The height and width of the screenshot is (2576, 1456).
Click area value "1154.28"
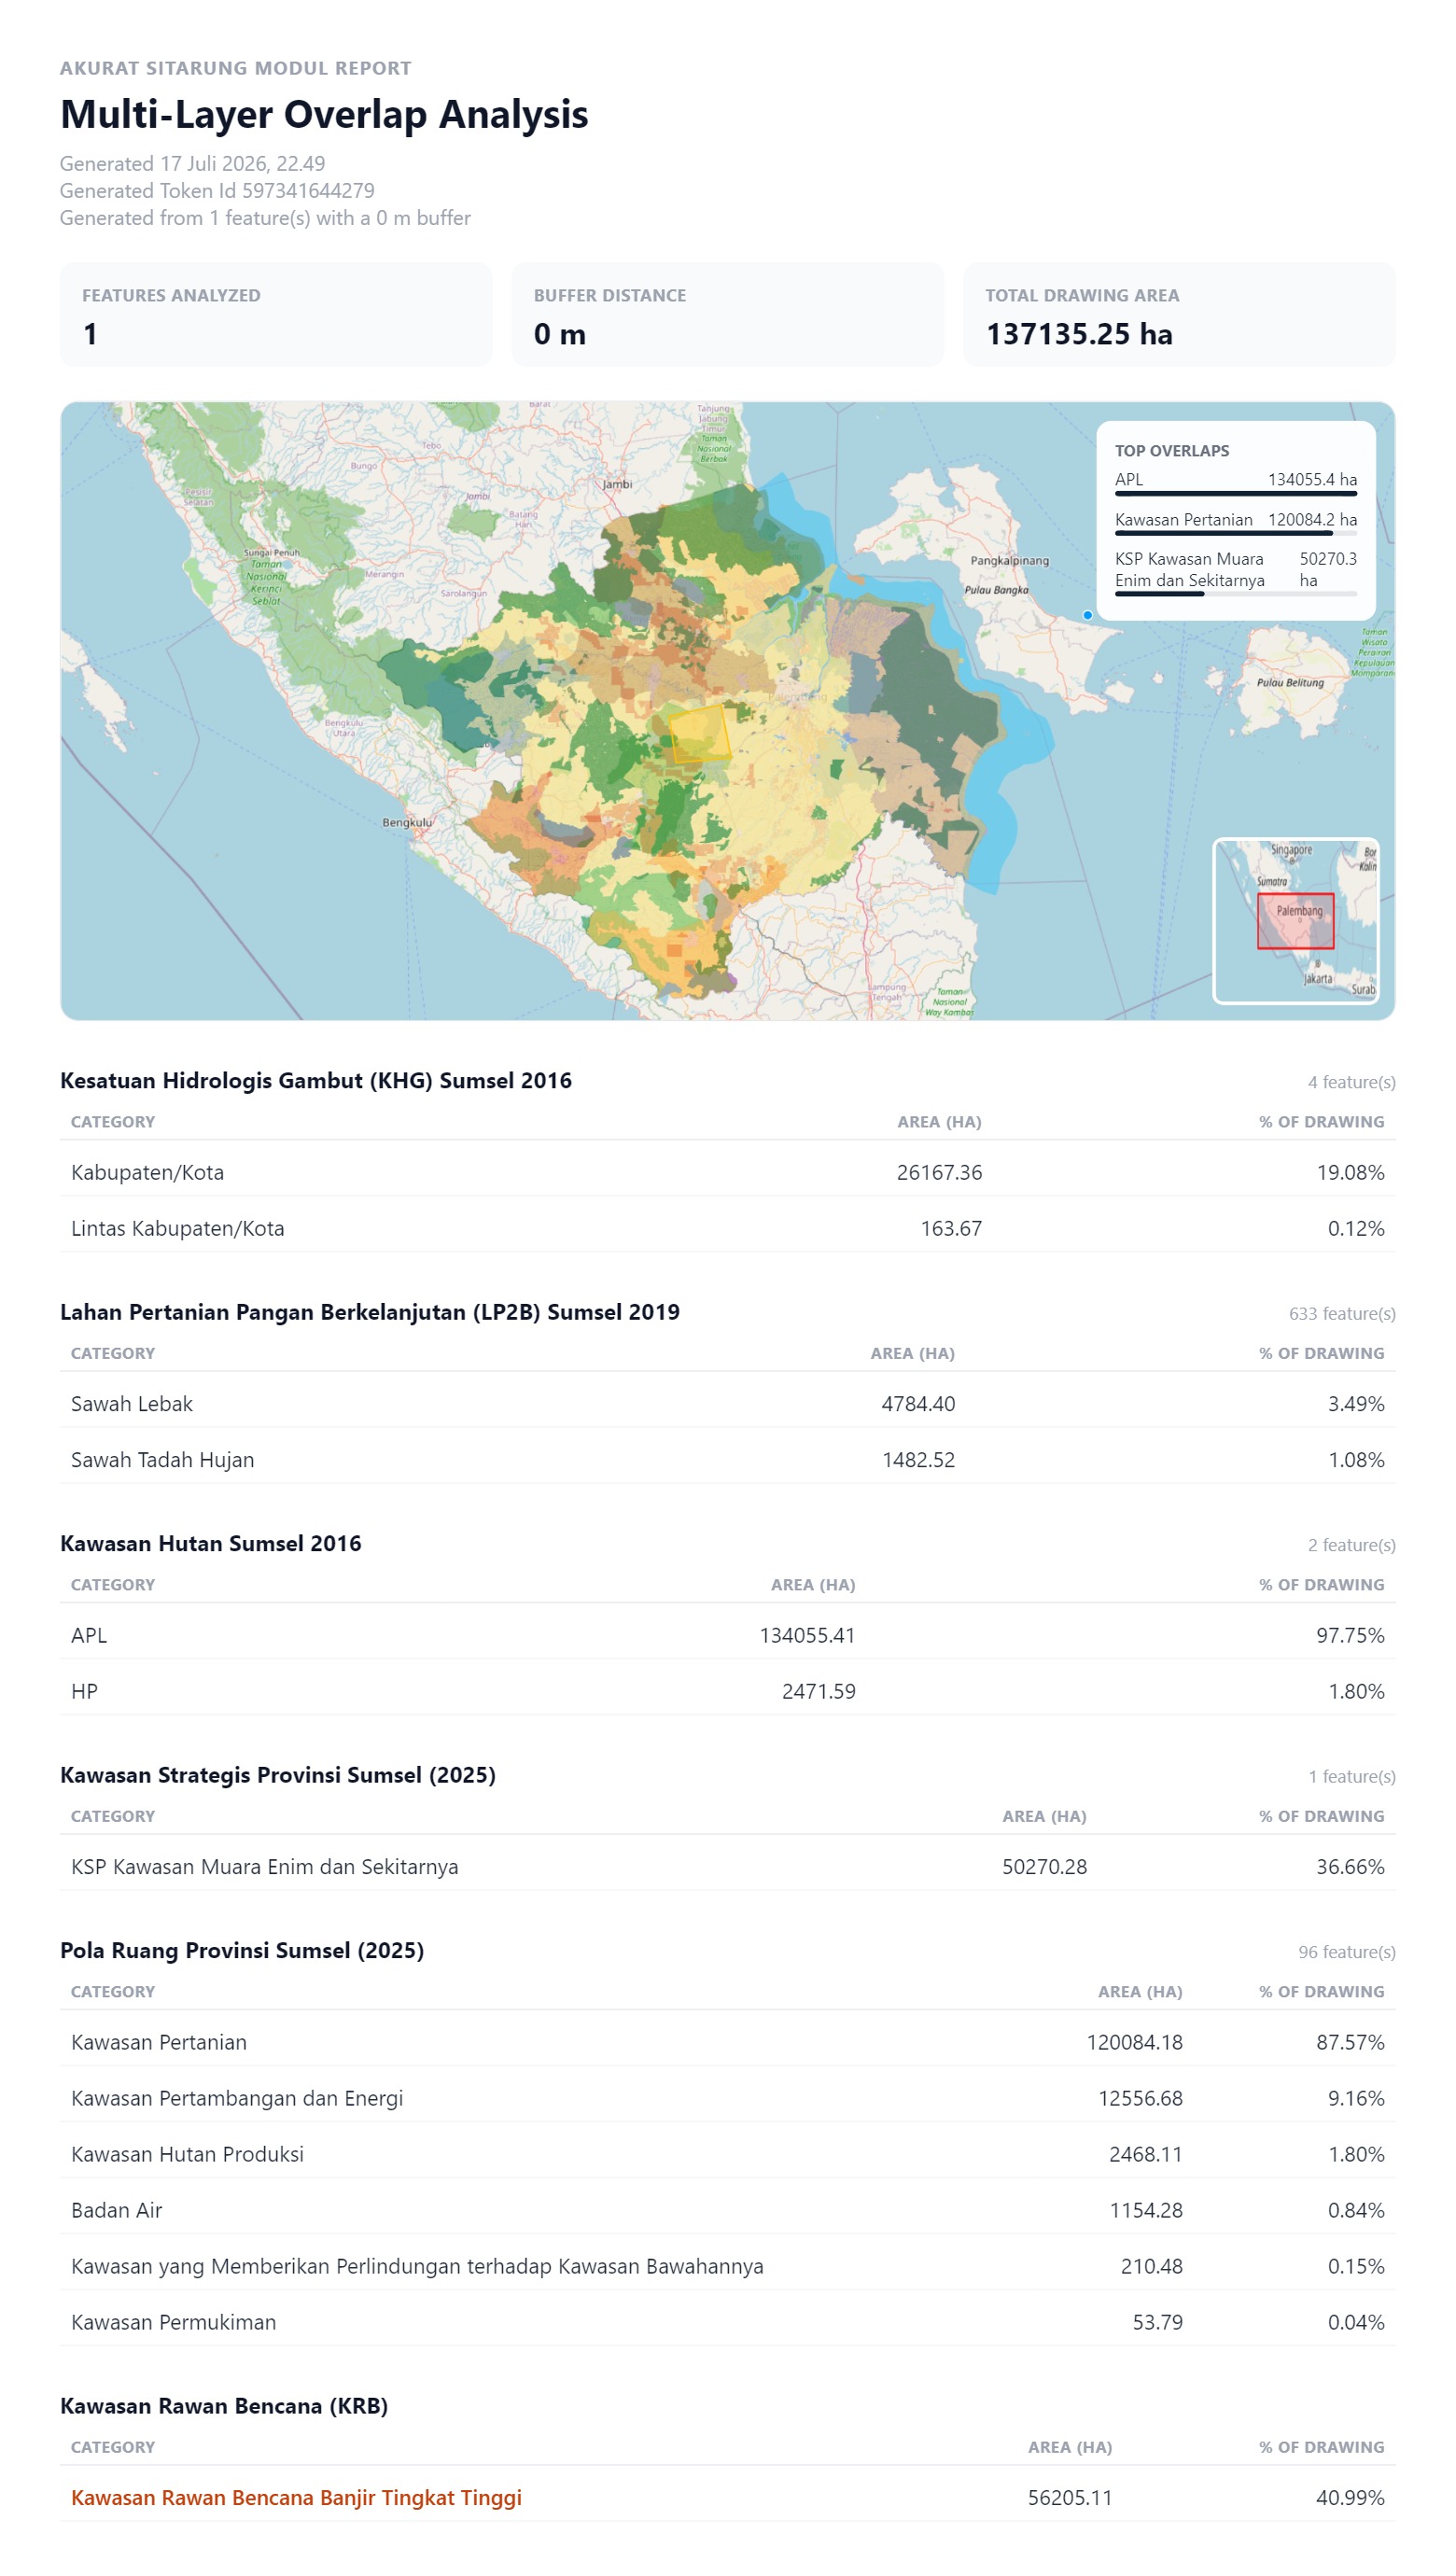(1146, 2210)
